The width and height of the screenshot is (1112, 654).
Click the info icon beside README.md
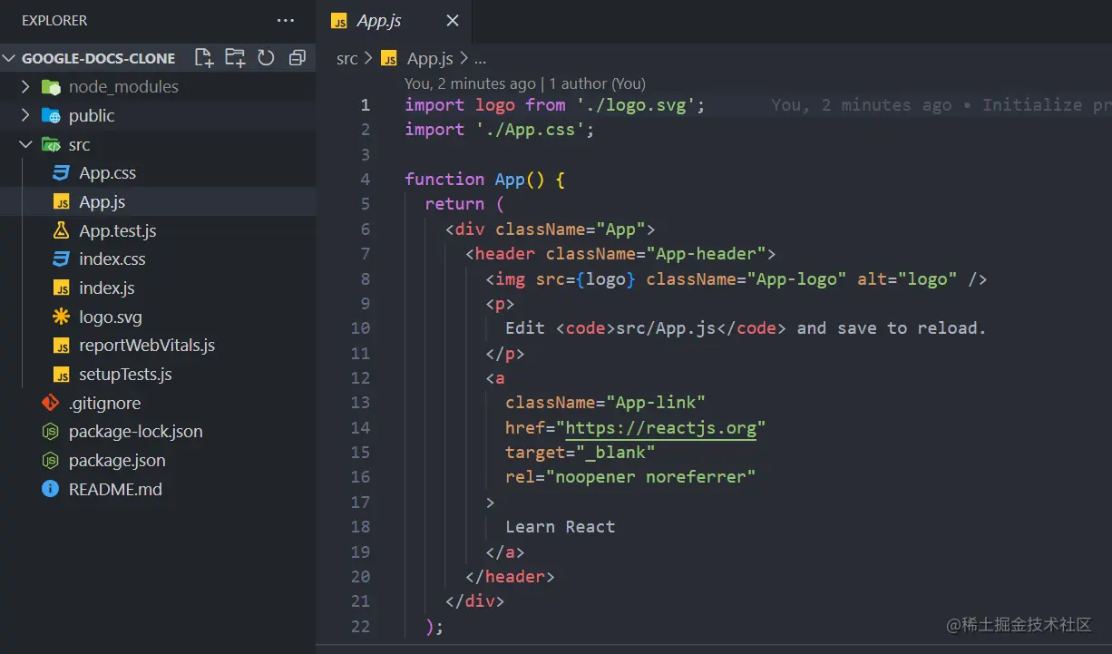50,489
